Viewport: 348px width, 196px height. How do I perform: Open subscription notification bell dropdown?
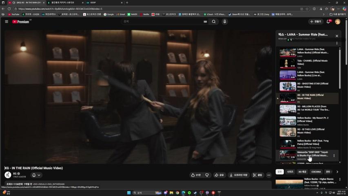[36, 175]
